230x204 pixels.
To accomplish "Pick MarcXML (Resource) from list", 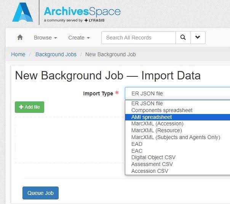I will pos(157,130).
